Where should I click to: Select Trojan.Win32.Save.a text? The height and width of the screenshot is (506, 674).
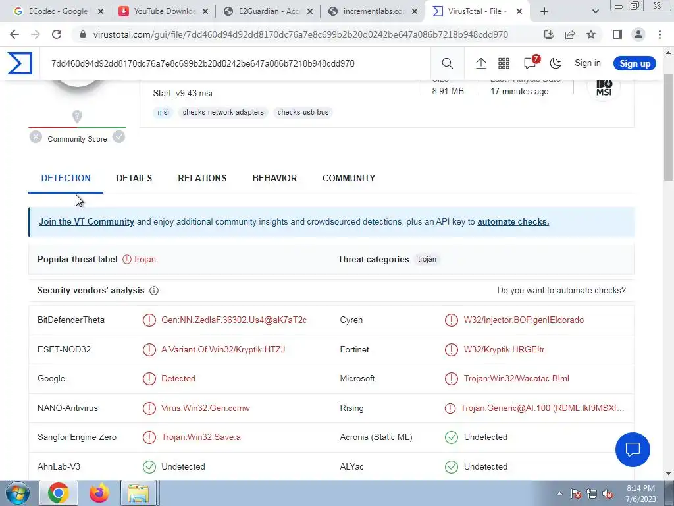201,437
